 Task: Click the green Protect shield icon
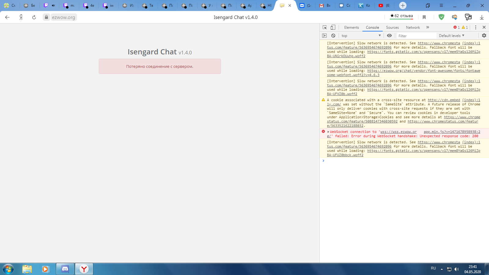click(441, 17)
